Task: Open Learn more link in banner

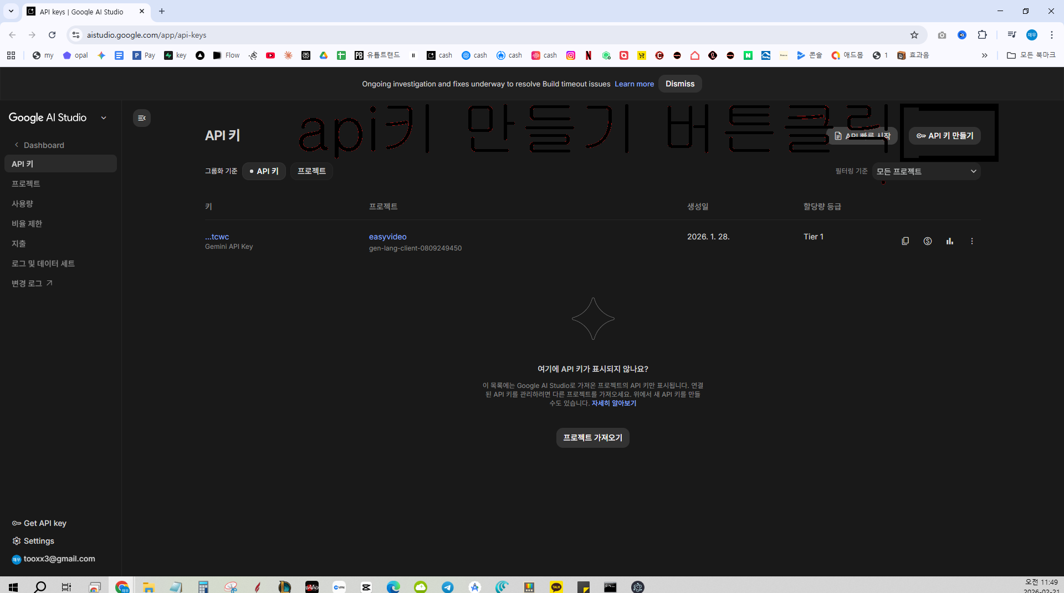Action: click(634, 84)
